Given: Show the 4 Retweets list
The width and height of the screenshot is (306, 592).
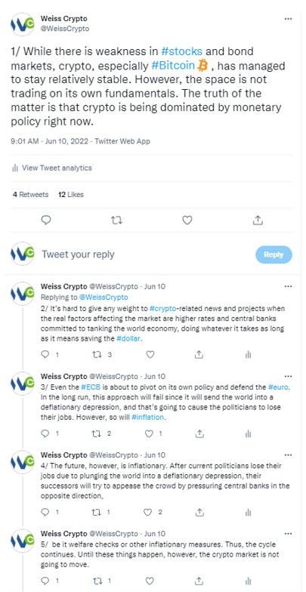Looking at the screenshot, I should click(30, 195).
